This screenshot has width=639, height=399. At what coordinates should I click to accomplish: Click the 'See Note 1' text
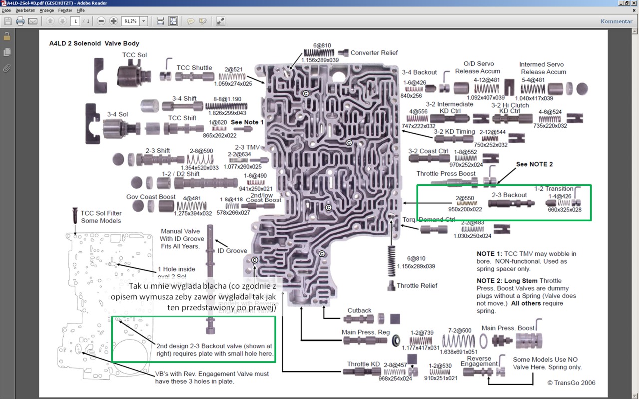[247, 122]
